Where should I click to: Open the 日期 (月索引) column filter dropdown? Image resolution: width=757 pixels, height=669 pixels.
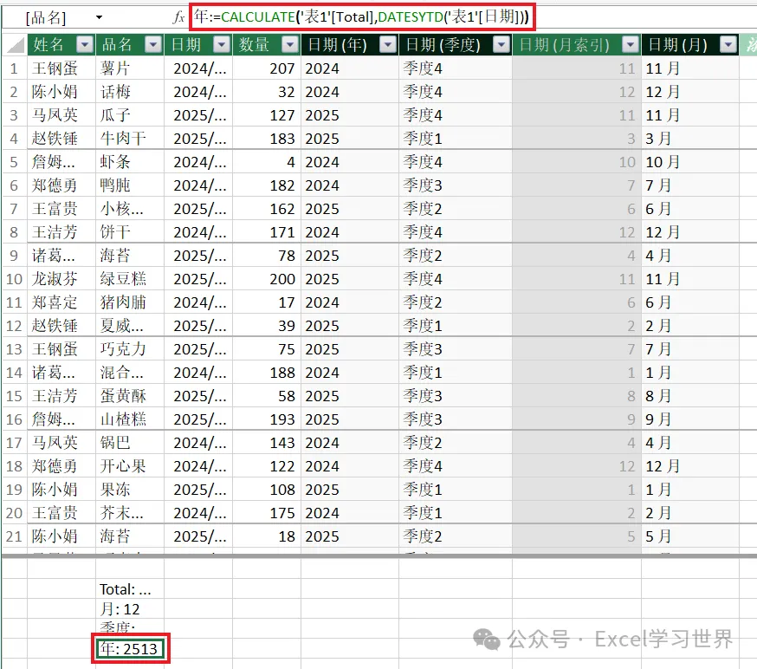pos(631,45)
